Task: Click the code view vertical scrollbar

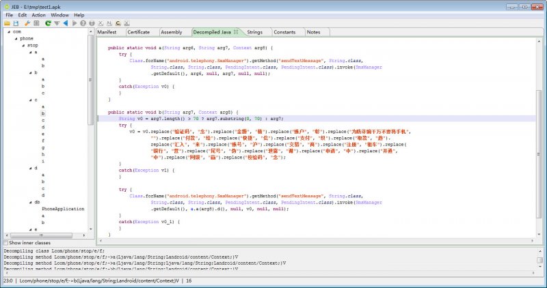Action: 539,154
